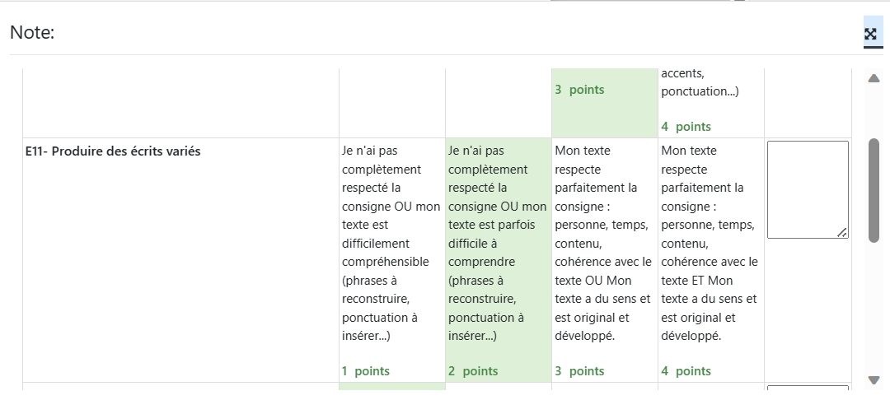The width and height of the screenshot is (890, 400).
Task: Click the '4 points' score in E11 row
Action: coord(686,371)
